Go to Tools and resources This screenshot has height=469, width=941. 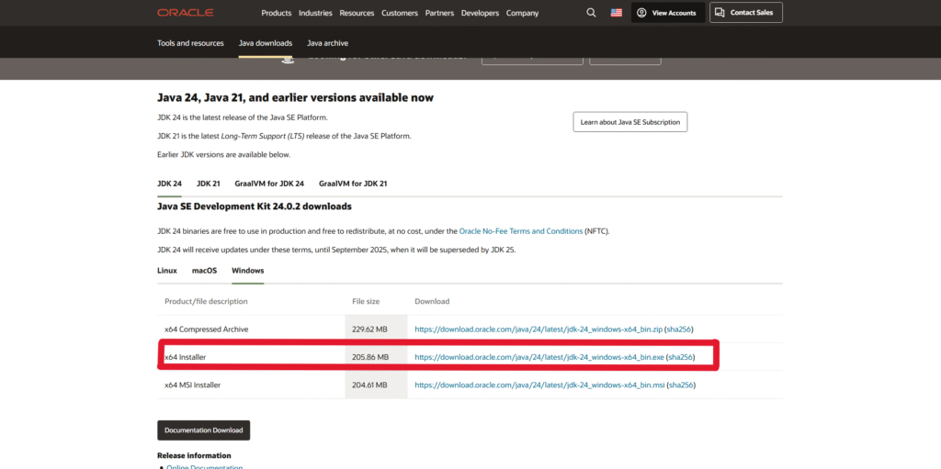190,43
